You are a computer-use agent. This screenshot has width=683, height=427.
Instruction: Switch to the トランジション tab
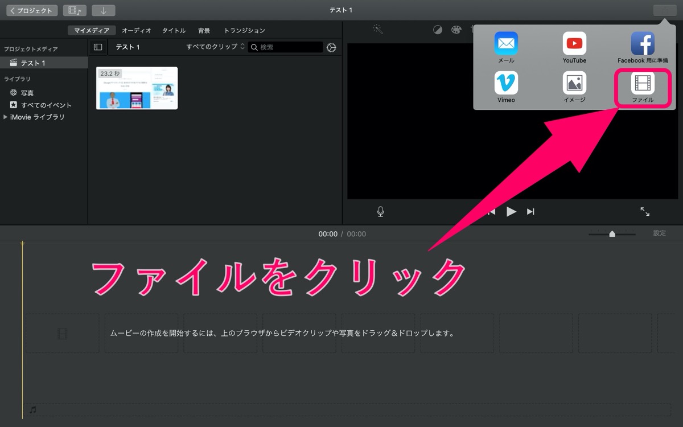pyautogui.click(x=244, y=30)
